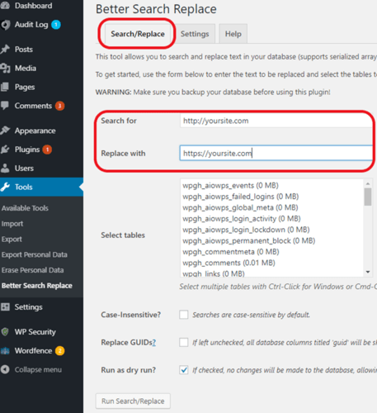The height and width of the screenshot is (413, 377).
Task: Click the Posts pushpin icon
Action: (5, 50)
